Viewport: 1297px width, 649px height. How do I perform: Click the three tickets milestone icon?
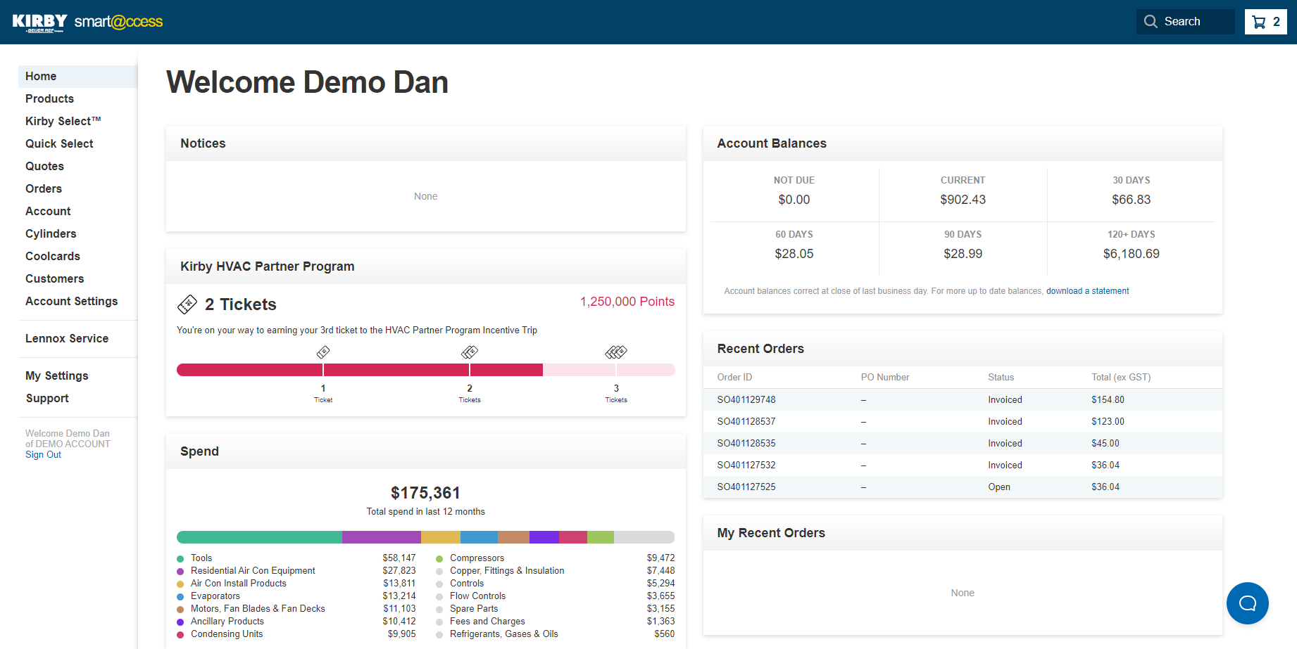616,352
